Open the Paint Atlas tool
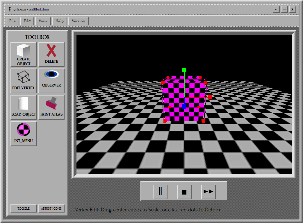Viewport: 303px width, 223px height. 51,107
